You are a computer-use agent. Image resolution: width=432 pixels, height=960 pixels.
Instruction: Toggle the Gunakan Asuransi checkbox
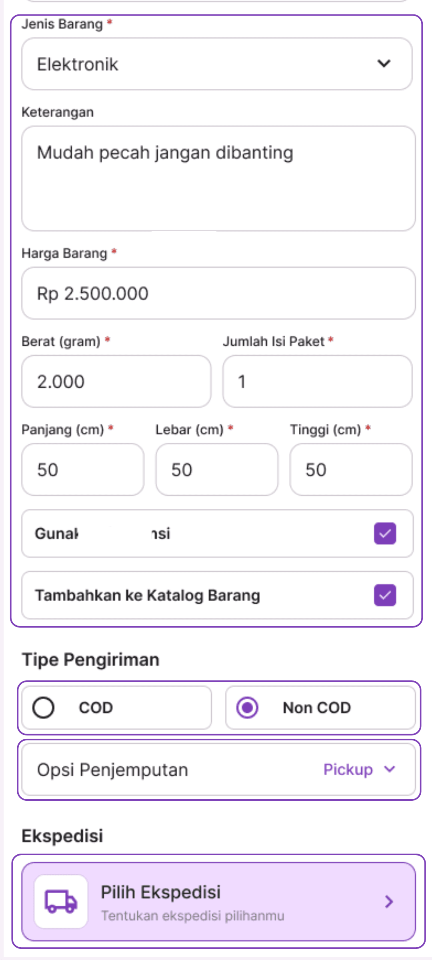385,533
